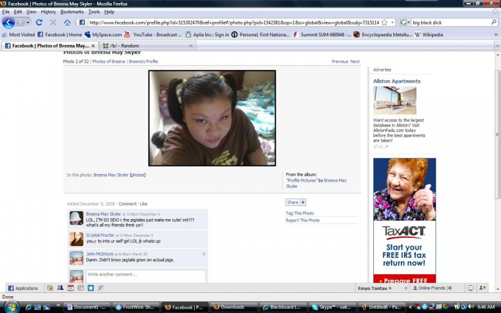The height and width of the screenshot is (313, 501).
Task: Click the Firefox Back arrow button
Action: point(9,23)
